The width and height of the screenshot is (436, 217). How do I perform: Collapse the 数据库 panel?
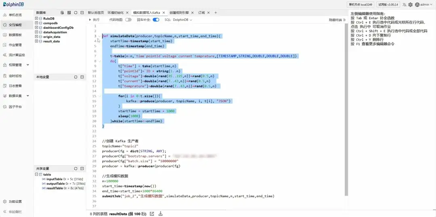pyautogui.click(x=82, y=13)
